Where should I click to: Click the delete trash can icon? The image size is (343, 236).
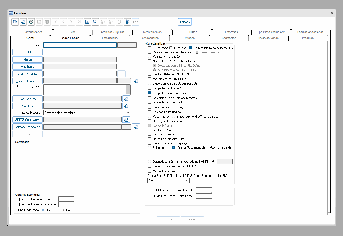47,22
